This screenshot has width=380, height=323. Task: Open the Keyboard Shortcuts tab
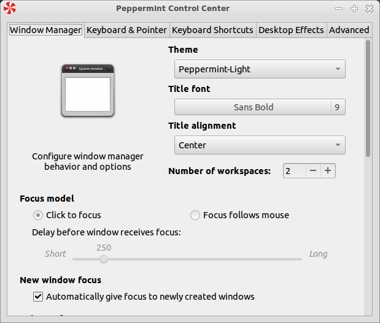212,30
